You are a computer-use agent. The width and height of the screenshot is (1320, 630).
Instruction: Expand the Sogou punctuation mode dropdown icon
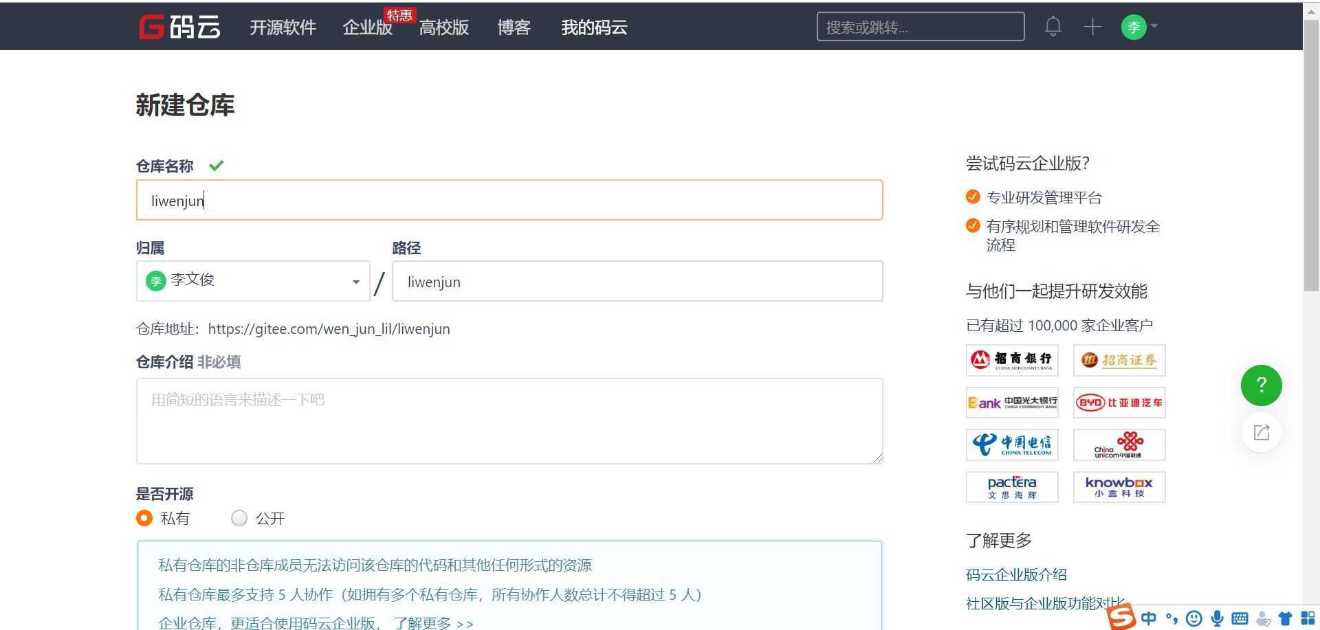1171,618
